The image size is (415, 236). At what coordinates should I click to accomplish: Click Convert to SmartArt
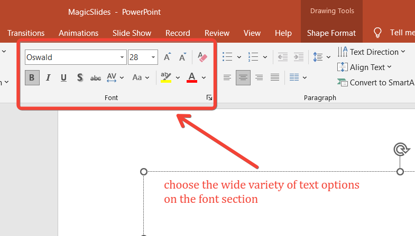(x=376, y=83)
